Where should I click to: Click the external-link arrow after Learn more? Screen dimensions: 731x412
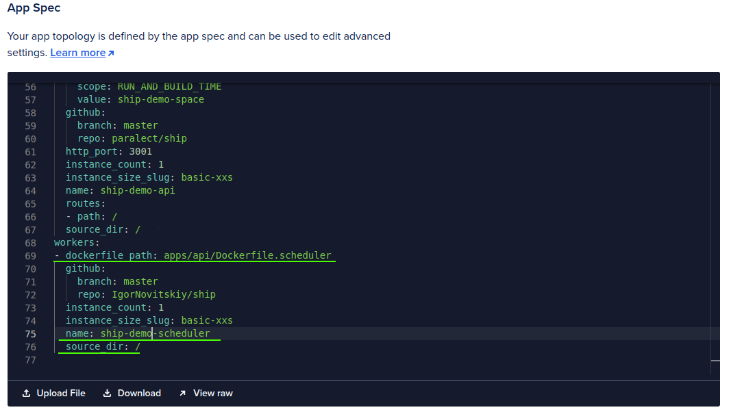coord(112,52)
